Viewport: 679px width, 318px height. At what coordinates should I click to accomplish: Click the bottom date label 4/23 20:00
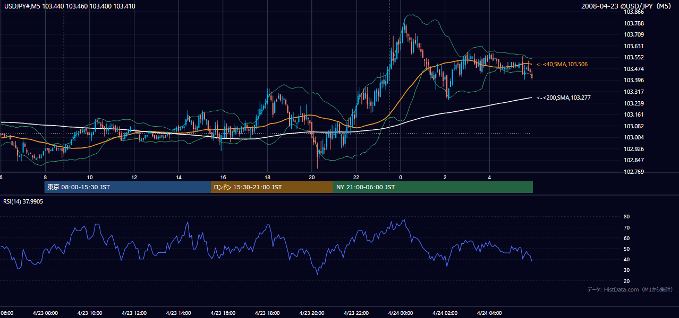(x=312, y=313)
